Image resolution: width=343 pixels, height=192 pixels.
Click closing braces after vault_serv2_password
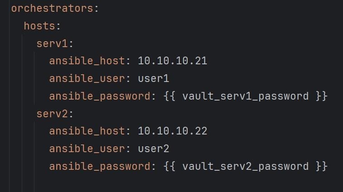(x=322, y=166)
